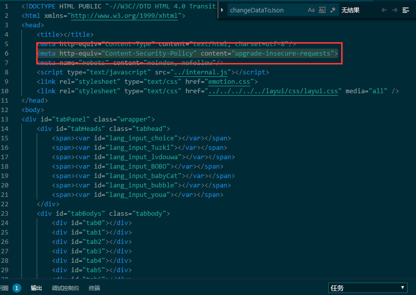Click the 无结果 no-results label
The image size is (416, 295).
coord(350,10)
